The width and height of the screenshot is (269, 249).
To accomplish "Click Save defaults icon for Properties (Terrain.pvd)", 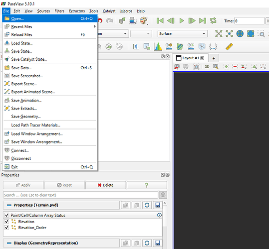I will tap(158, 205).
